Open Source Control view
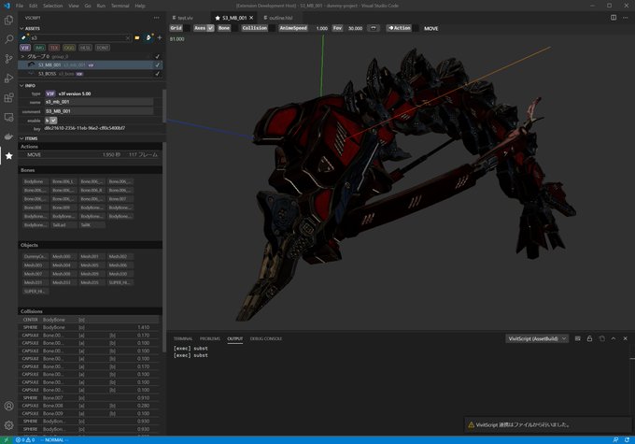Viewport: 635px width, 444px height. click(x=9, y=59)
